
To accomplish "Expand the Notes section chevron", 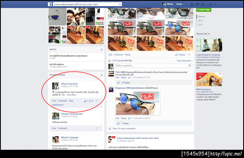I will click(x=102, y=49).
